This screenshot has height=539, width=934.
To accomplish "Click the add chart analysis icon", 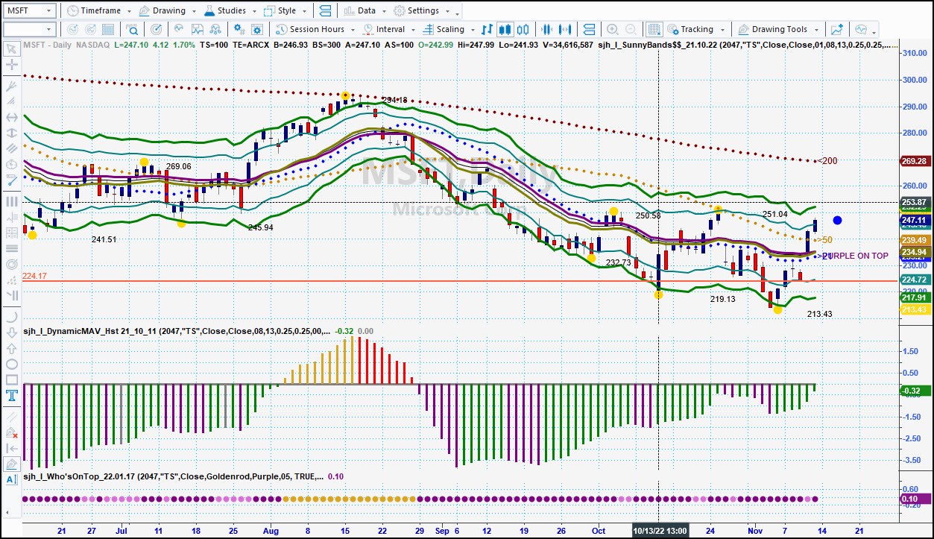I will (x=837, y=30).
